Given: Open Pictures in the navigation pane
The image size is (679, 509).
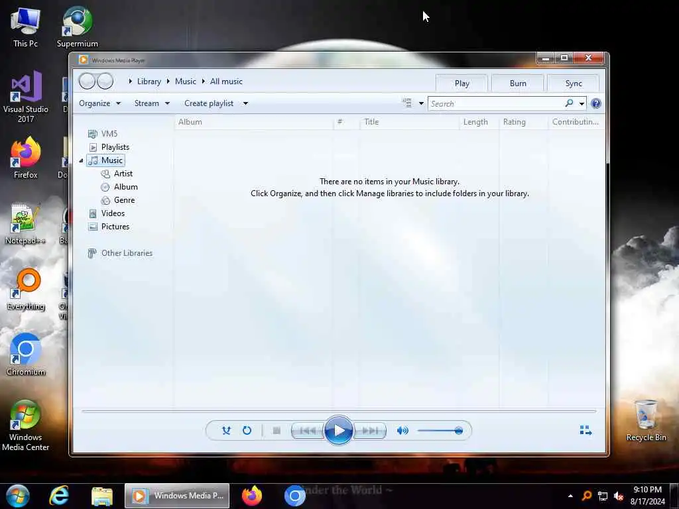Looking at the screenshot, I should (109, 227).
